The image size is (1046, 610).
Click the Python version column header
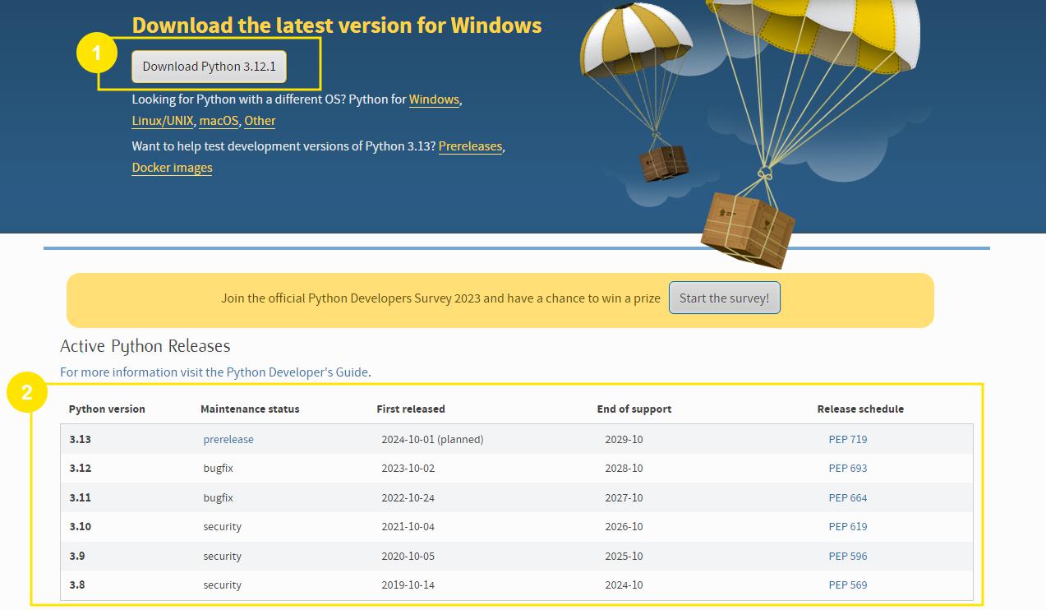point(107,409)
